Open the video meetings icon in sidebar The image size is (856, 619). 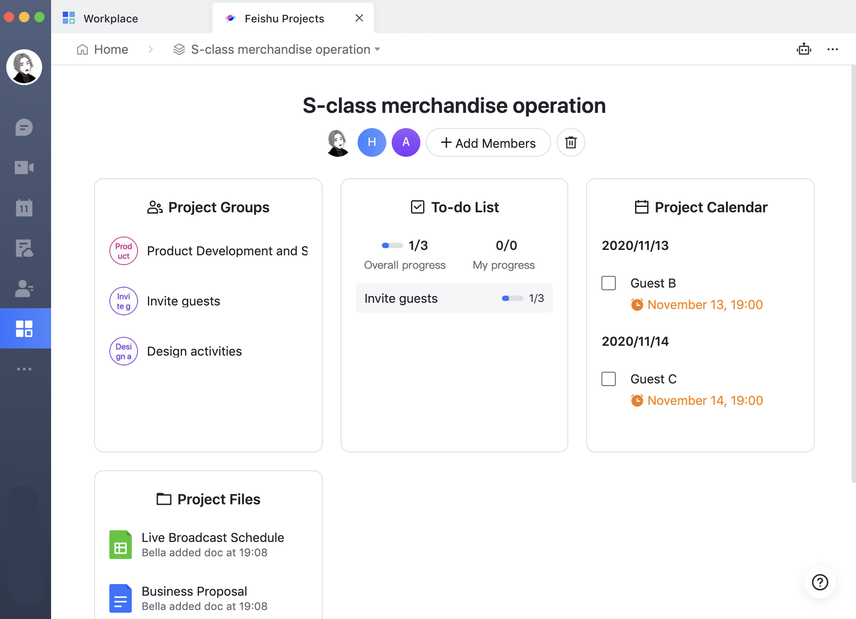click(x=24, y=168)
